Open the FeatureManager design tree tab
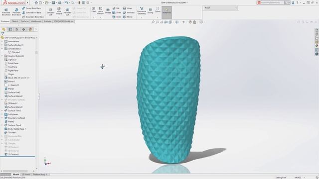This screenshot has width=319, height=179. pos(3,29)
